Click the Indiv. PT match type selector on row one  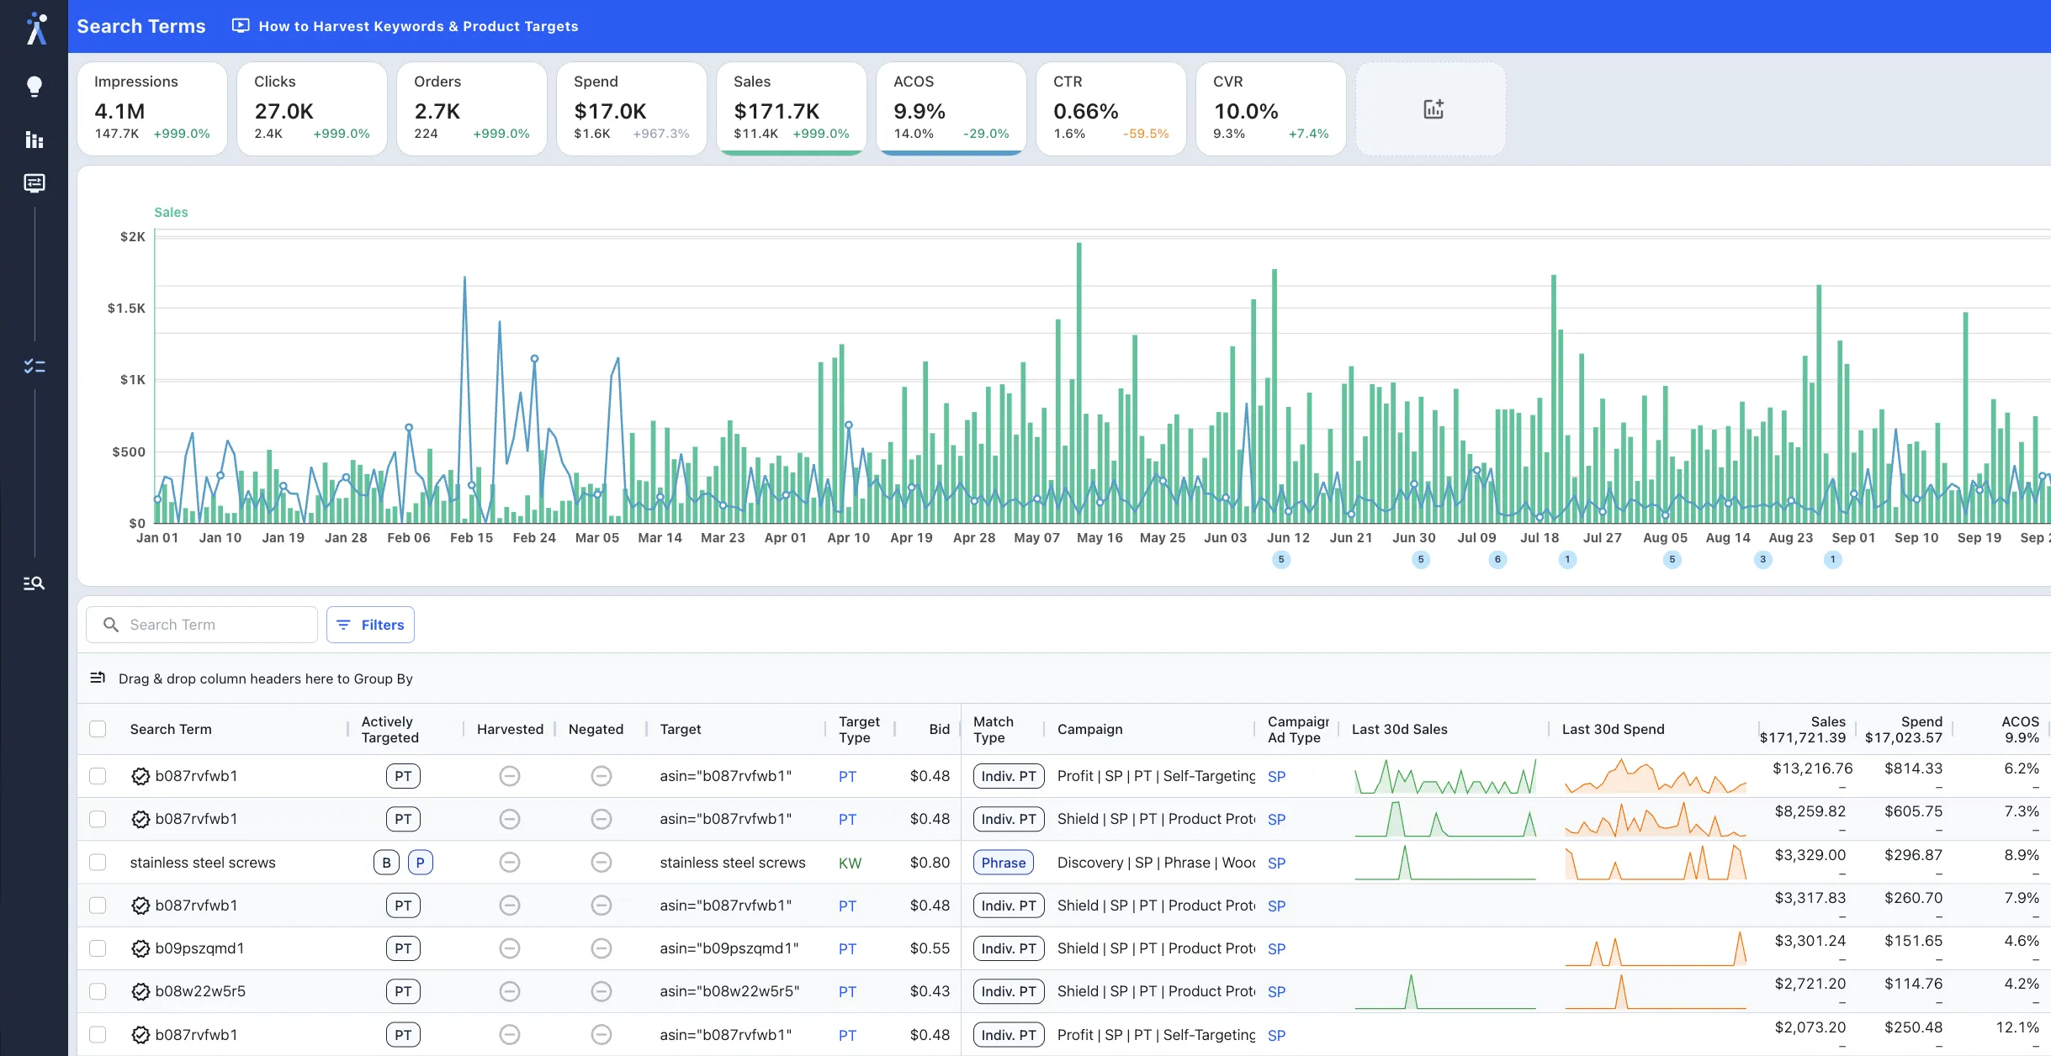1007,776
